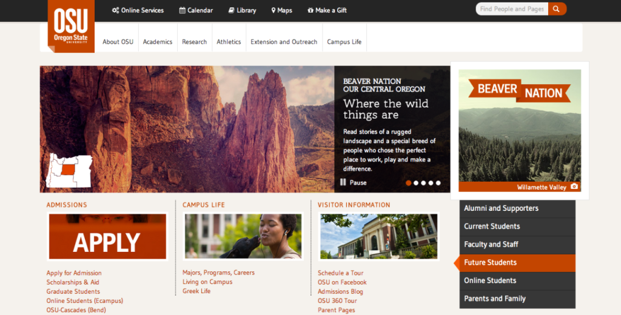Click the Living on Campus link
The image size is (621, 315).
tap(207, 282)
